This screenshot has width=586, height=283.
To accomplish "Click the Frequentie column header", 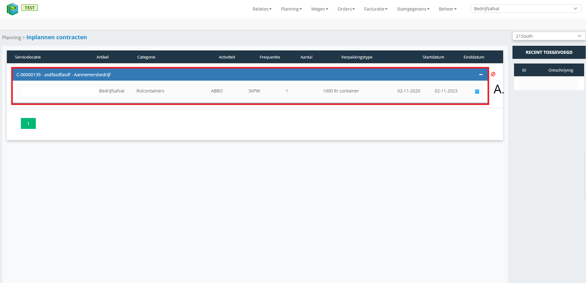I will (270, 57).
